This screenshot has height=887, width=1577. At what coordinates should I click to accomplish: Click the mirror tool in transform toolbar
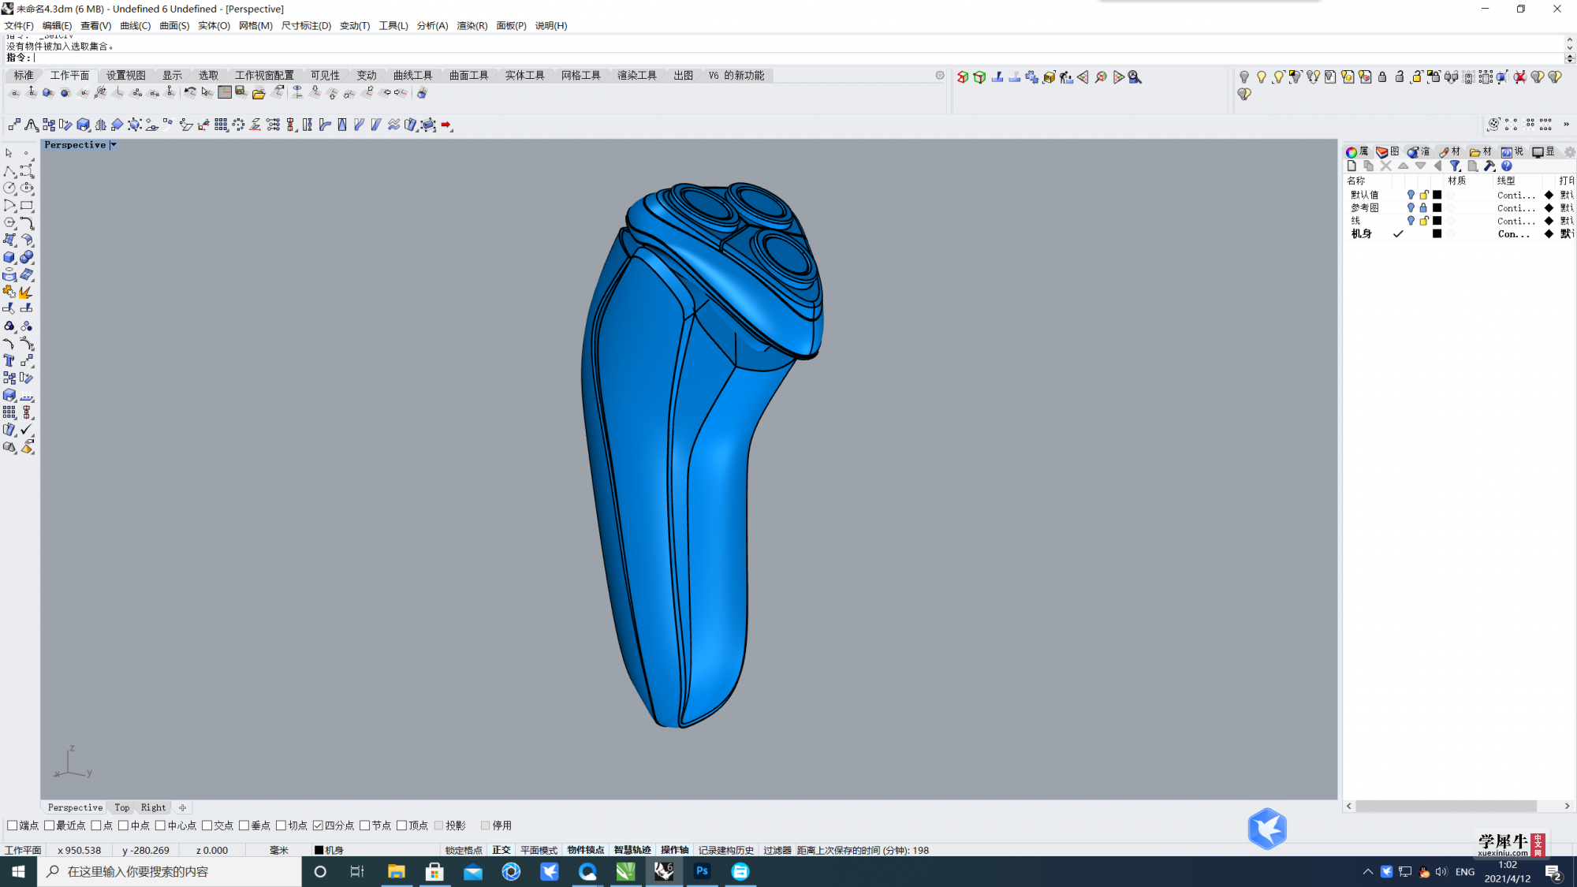pos(100,125)
